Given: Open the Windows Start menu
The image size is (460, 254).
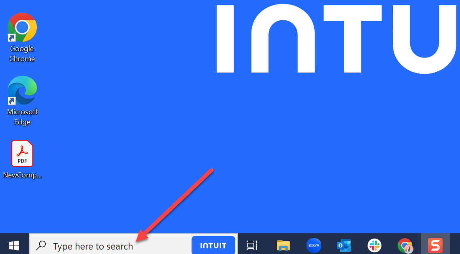Looking at the screenshot, I should click(x=14, y=245).
